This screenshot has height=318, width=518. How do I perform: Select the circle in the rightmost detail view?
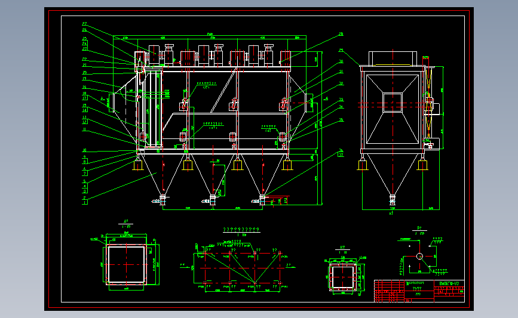pyautogui.click(x=419, y=257)
